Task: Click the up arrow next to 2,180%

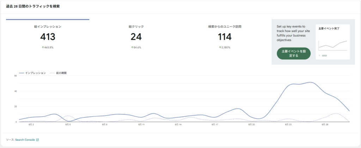Action: [x=220, y=47]
